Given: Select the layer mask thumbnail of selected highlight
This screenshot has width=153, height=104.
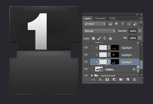Looking at the screenshot, I should tap(114, 62).
